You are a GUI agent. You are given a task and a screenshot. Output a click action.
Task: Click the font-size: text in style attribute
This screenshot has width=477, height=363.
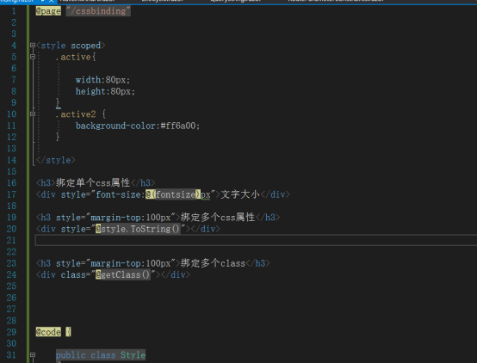tap(121, 194)
